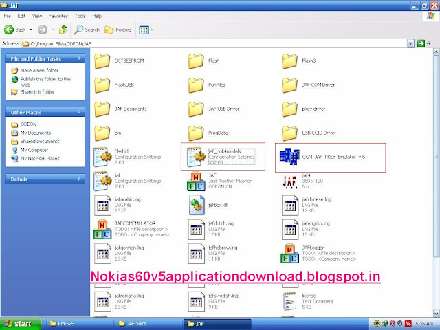The image size is (440, 330).
Task: Select the JAF Just Another Flasher icon
Action: (196, 181)
